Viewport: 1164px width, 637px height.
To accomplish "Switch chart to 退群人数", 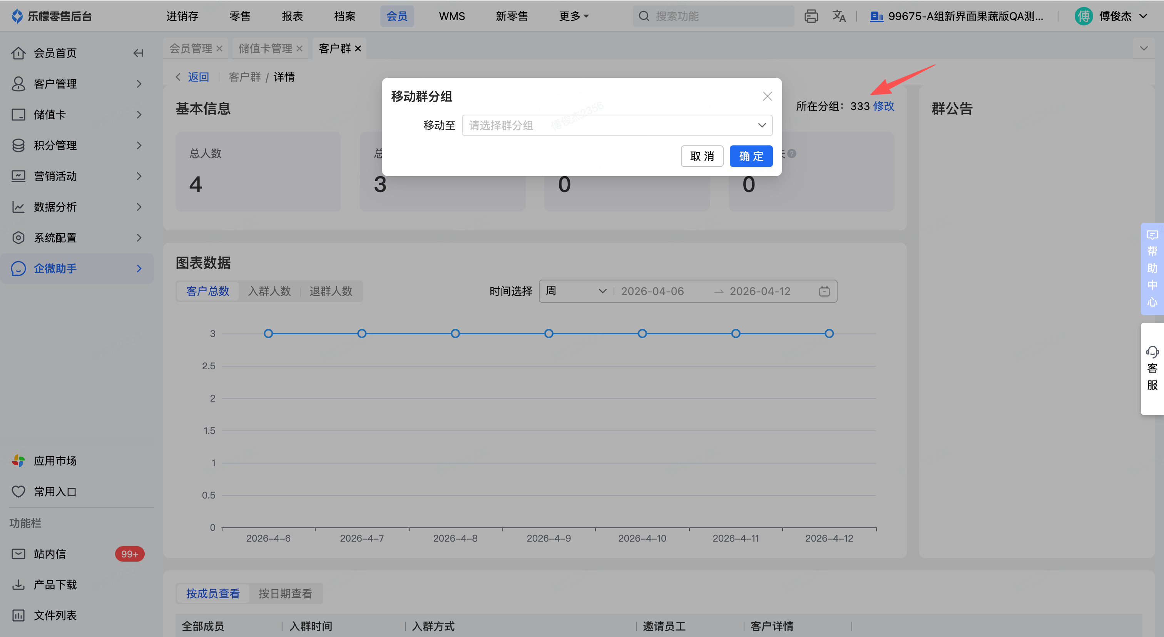I will click(331, 291).
